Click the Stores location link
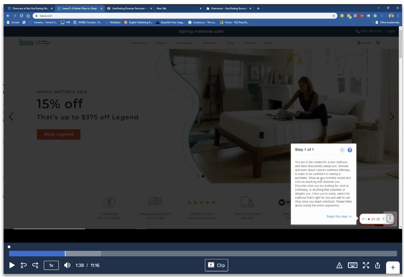 point(364,43)
